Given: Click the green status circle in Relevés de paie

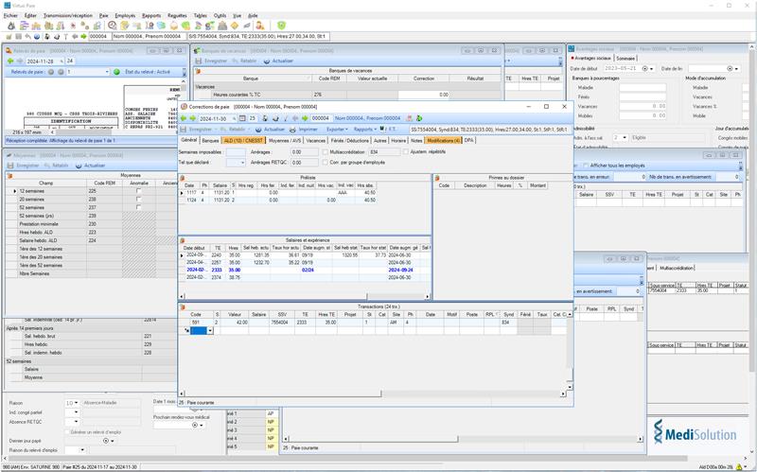Looking at the screenshot, I should (116, 72).
